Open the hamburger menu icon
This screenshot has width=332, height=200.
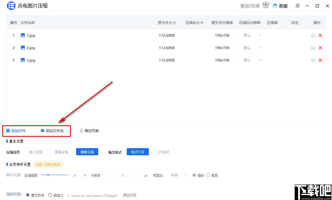[x=298, y=6]
